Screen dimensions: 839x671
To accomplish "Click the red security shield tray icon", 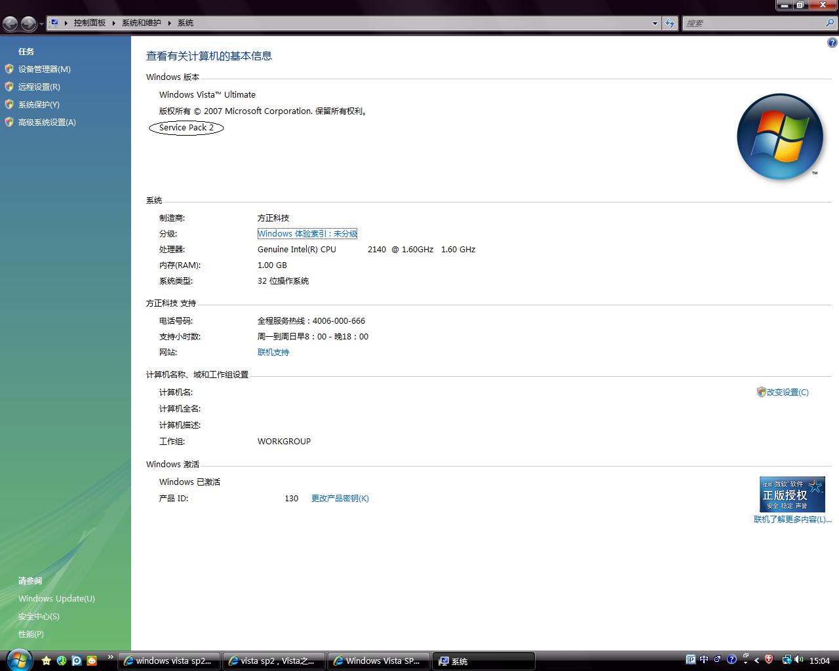I will (769, 660).
